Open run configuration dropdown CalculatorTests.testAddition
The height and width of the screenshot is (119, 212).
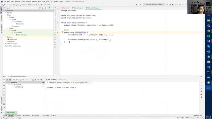[154, 5]
